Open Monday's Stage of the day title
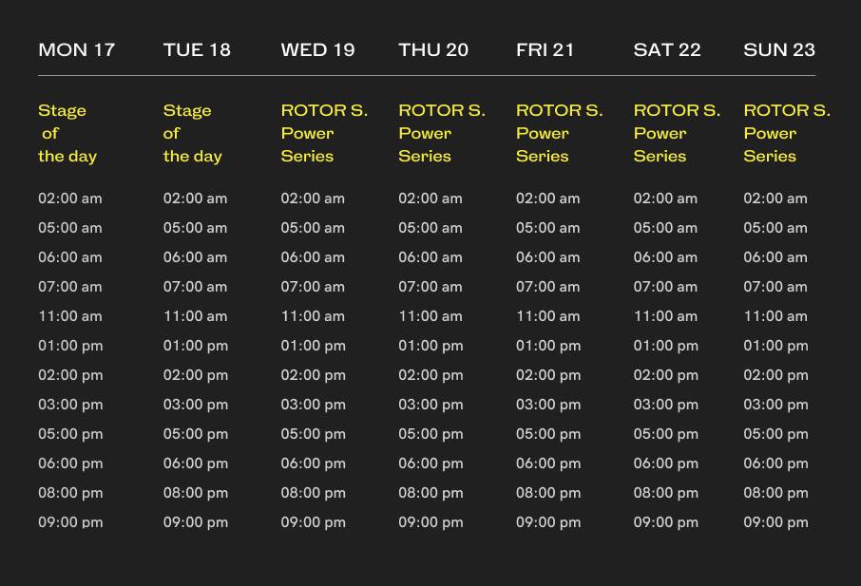The height and width of the screenshot is (586, 861). [67, 133]
